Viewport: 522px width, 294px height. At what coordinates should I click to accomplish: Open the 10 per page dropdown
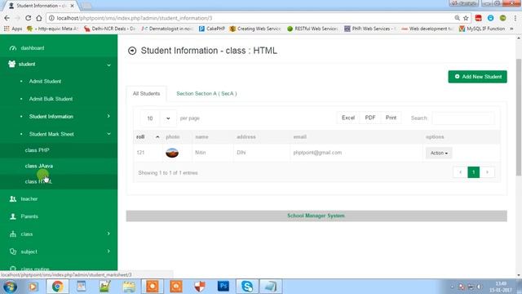tap(158, 118)
